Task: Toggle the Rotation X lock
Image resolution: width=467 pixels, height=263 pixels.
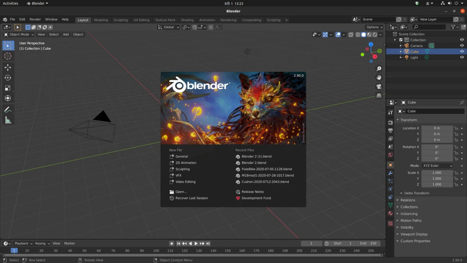Action: 456,147
